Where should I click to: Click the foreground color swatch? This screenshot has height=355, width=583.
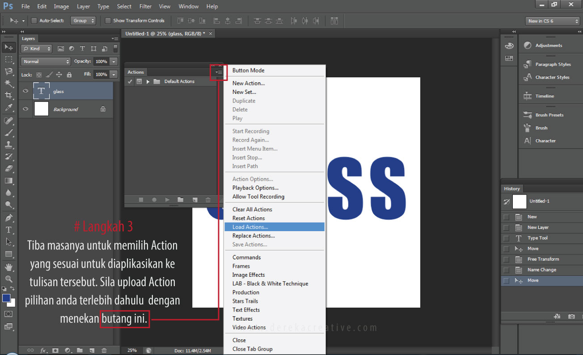(x=6, y=298)
